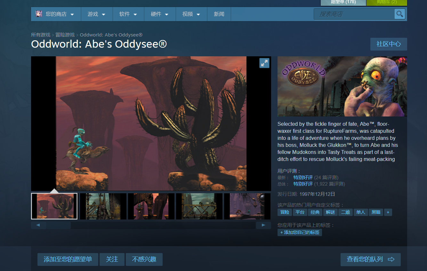
Task: Click the 社区中心 button
Action: tap(388, 44)
